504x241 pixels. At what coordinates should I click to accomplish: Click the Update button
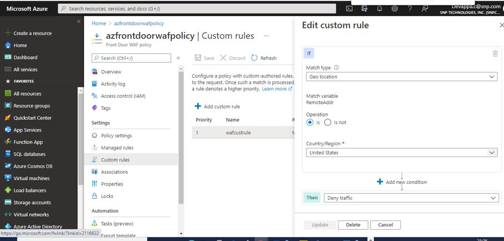coord(320,224)
